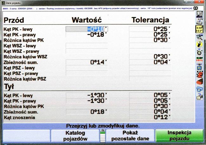Click the black dial gauge sidebar icon
Screen dimensions: 206x145
pos(199,51)
